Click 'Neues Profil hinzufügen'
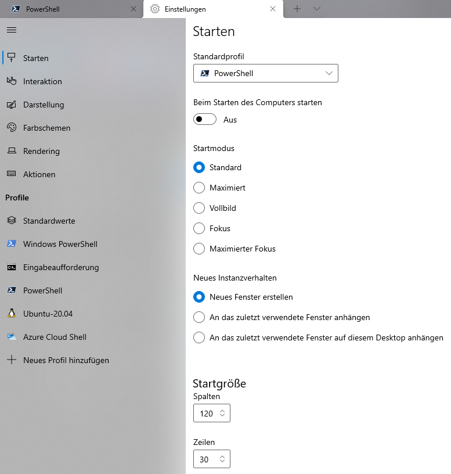The height and width of the screenshot is (474, 451). click(x=93, y=360)
